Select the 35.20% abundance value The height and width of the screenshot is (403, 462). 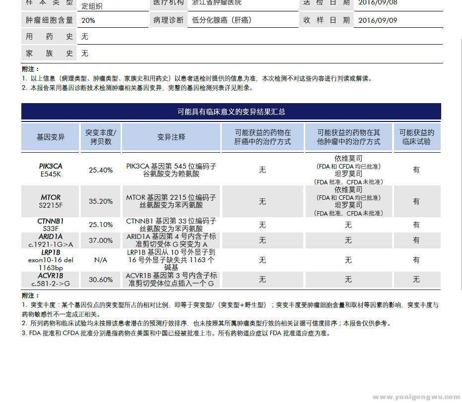pos(101,201)
